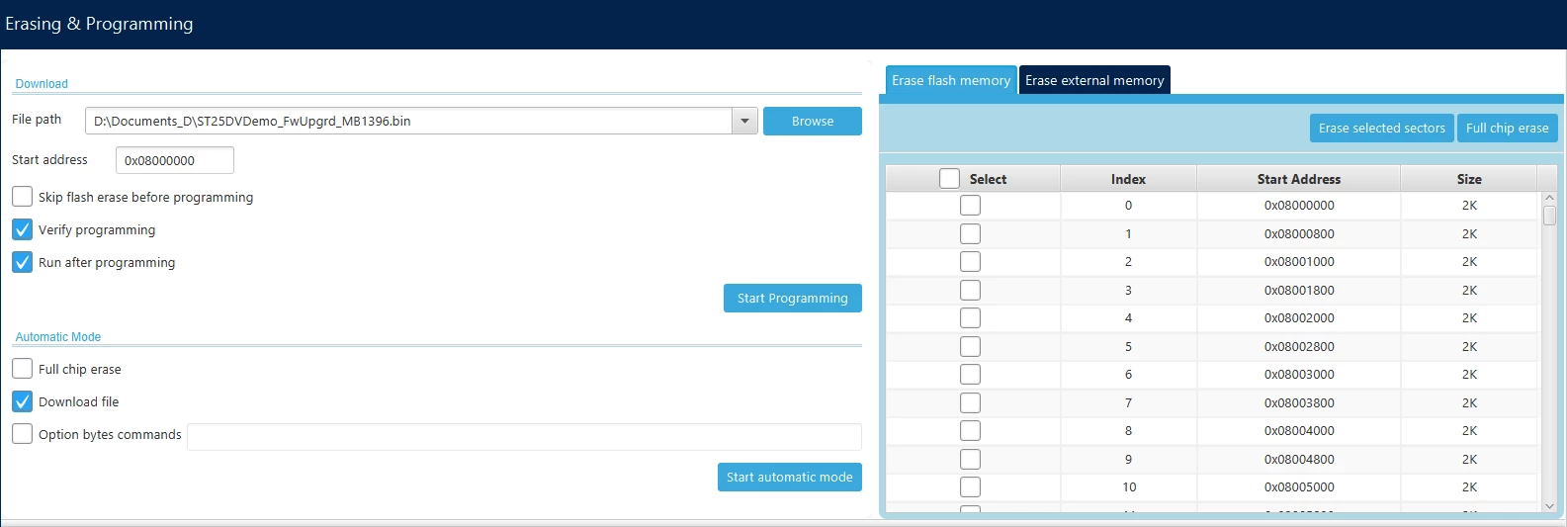Select sector at address 0x08002800
This screenshot has width=1567, height=527.
[971, 347]
